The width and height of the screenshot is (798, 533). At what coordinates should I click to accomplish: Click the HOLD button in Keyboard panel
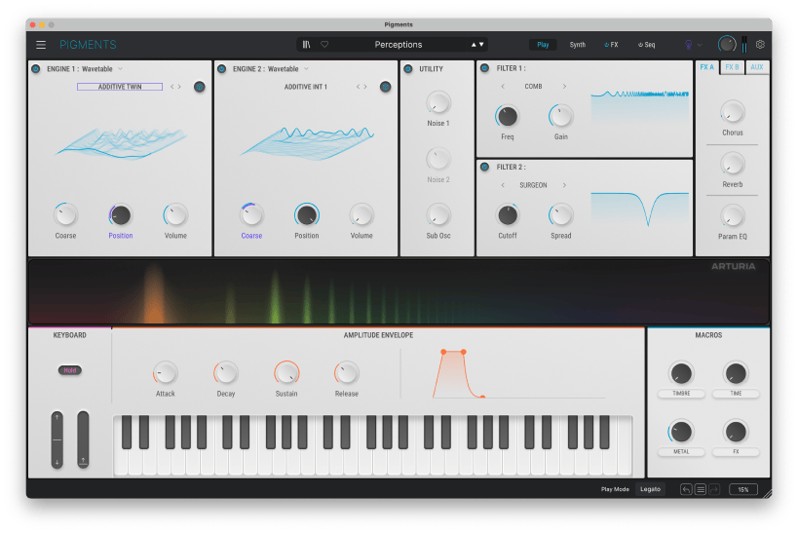pyautogui.click(x=69, y=370)
